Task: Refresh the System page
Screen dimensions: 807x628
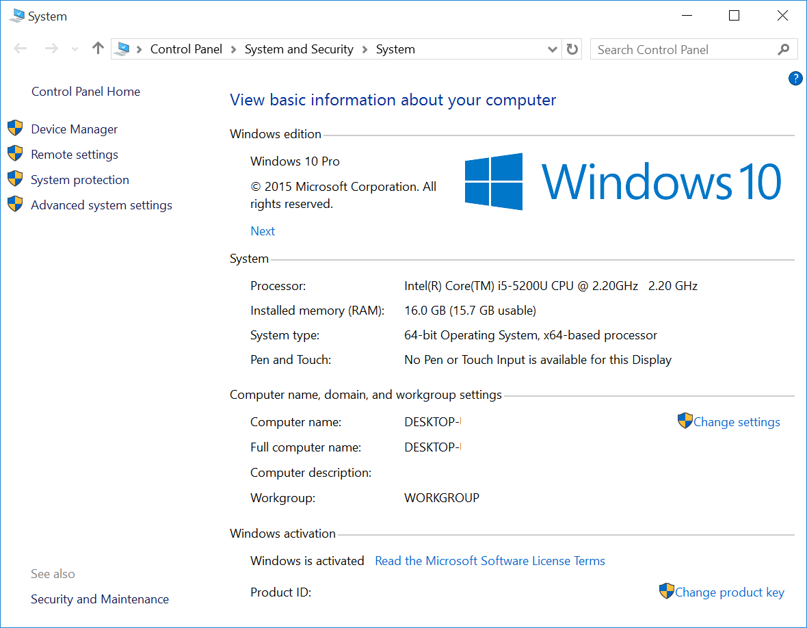Action: (572, 49)
